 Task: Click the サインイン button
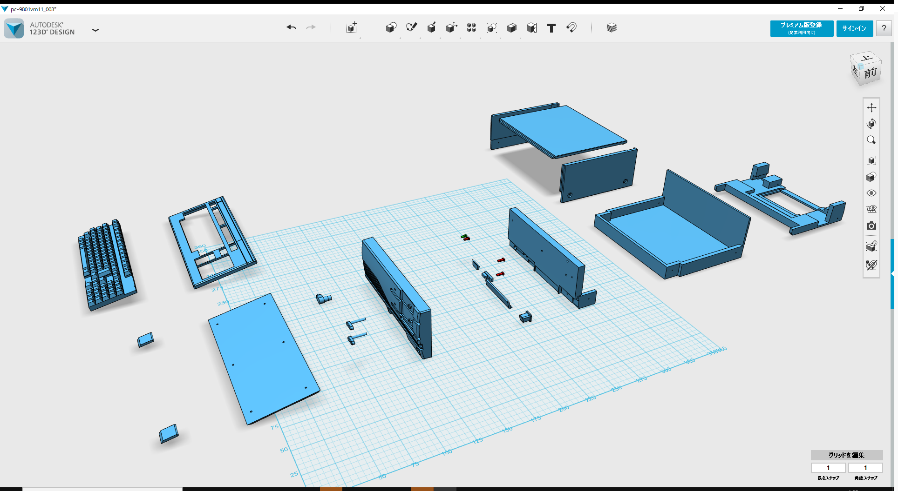pyautogui.click(x=855, y=28)
